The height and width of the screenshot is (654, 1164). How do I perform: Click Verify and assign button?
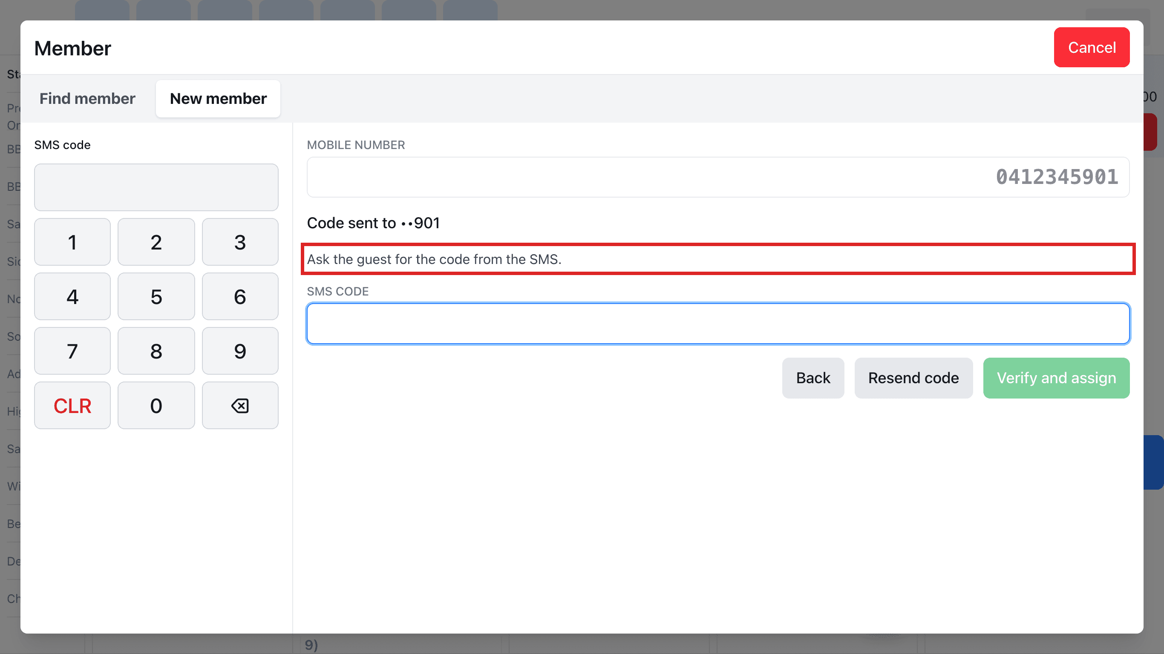pyautogui.click(x=1057, y=378)
